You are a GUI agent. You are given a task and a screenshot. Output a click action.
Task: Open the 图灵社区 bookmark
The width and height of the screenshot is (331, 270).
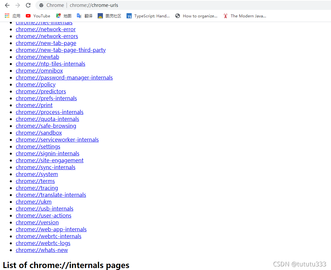point(109,16)
